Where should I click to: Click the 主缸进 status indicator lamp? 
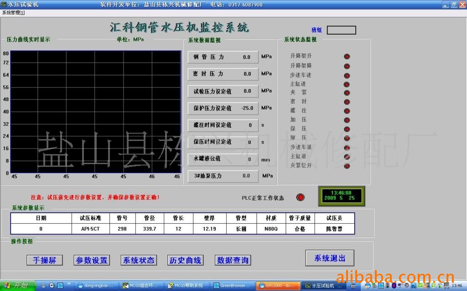[347, 85]
